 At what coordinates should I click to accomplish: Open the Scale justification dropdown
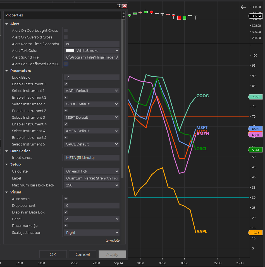92,233
